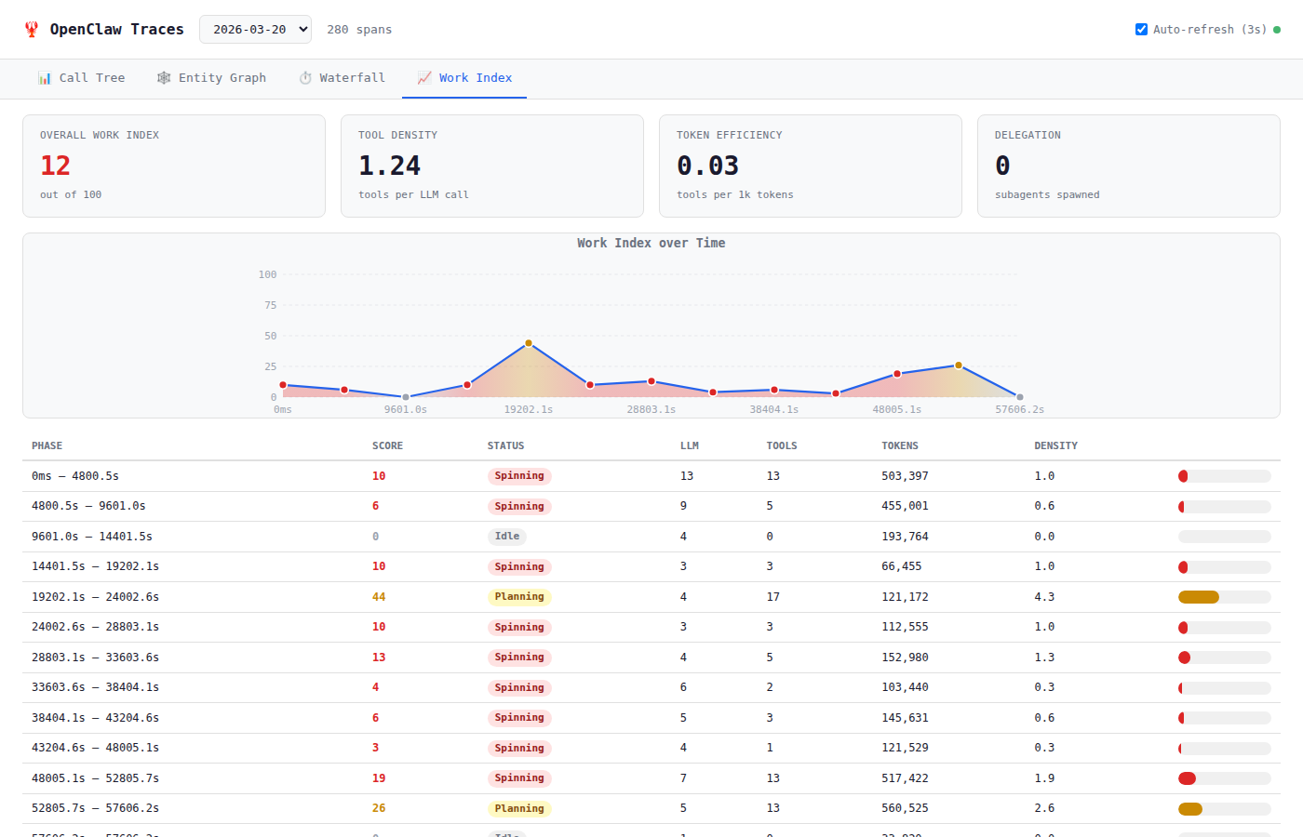1303x837 pixels.
Task: Open the Entity Graph tab
Action: click(x=211, y=78)
